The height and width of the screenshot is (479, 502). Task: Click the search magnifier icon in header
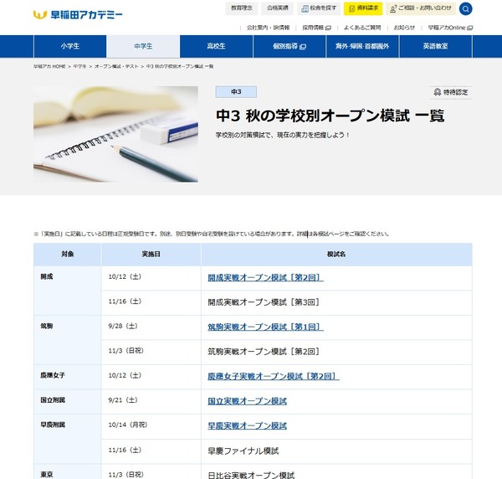pos(466,9)
